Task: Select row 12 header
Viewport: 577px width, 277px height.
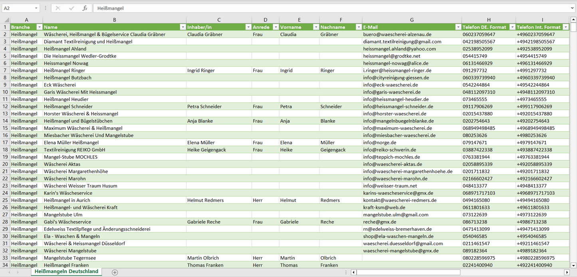Action: [5, 107]
